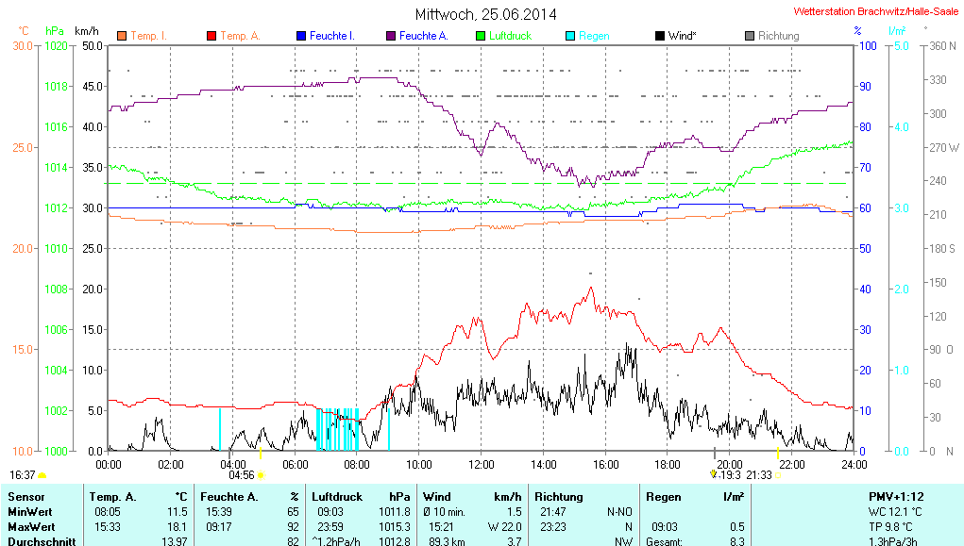
Task: Select the Luftdruck legend label
Action: pos(510,36)
